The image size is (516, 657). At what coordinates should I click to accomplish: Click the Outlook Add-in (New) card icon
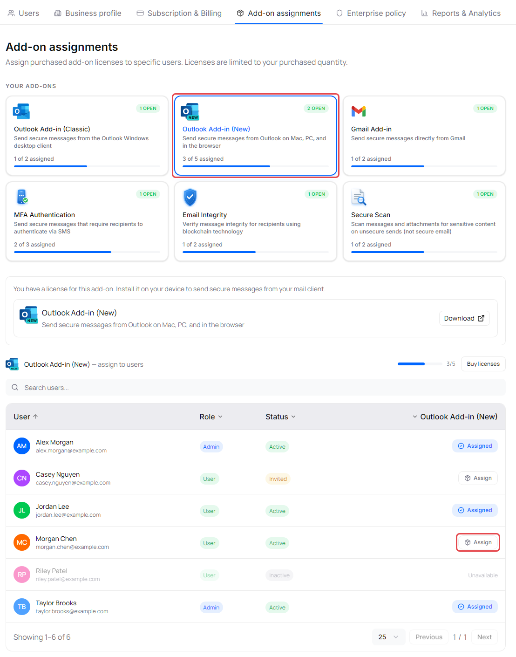click(190, 111)
